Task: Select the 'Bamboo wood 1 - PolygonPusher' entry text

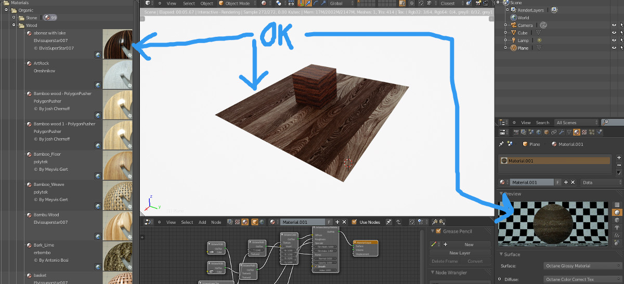Action: click(x=64, y=124)
